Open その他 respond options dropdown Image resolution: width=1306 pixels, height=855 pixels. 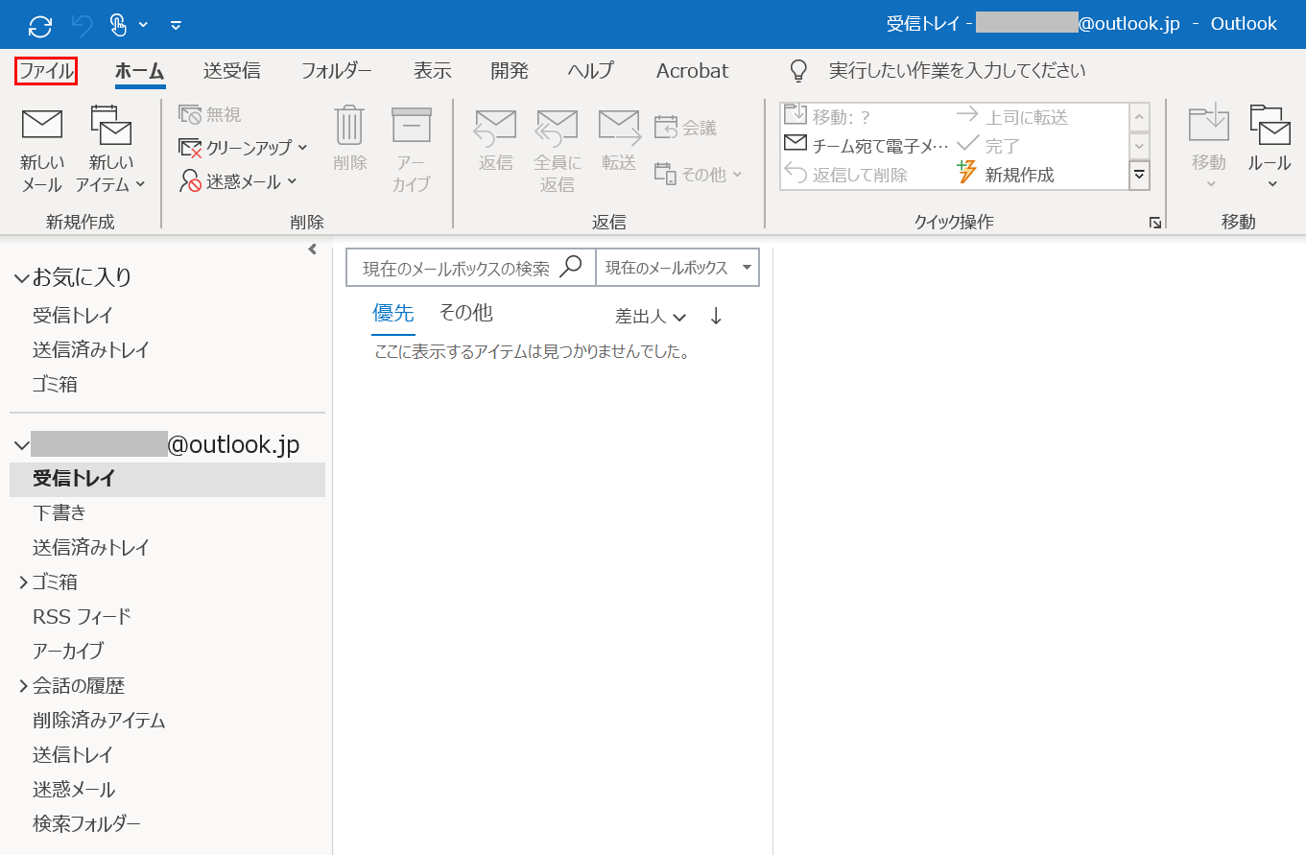point(699,174)
